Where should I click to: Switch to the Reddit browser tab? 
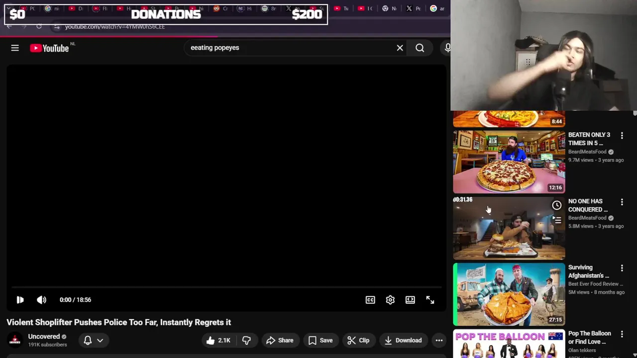point(220,8)
